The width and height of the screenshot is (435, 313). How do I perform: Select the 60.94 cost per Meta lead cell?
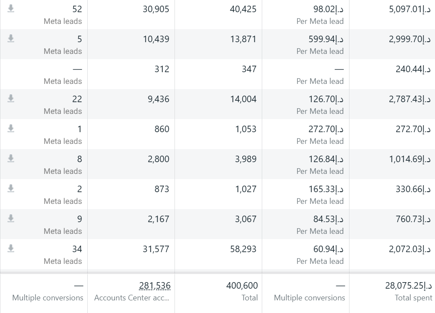click(306, 254)
